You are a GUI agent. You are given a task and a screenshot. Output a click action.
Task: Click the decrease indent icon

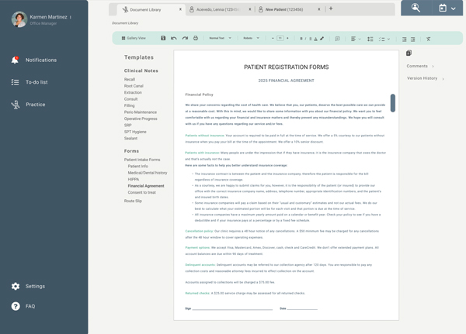click(x=404, y=40)
